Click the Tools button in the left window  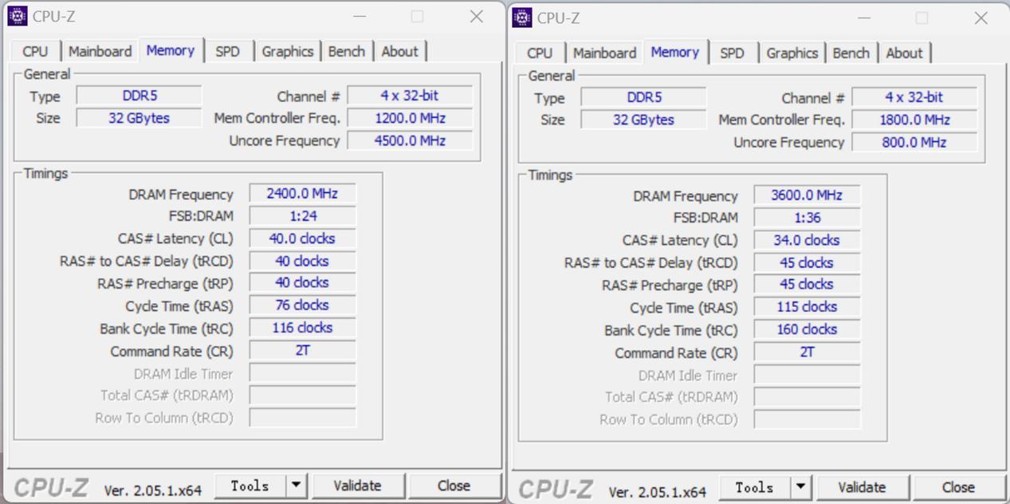click(250, 485)
